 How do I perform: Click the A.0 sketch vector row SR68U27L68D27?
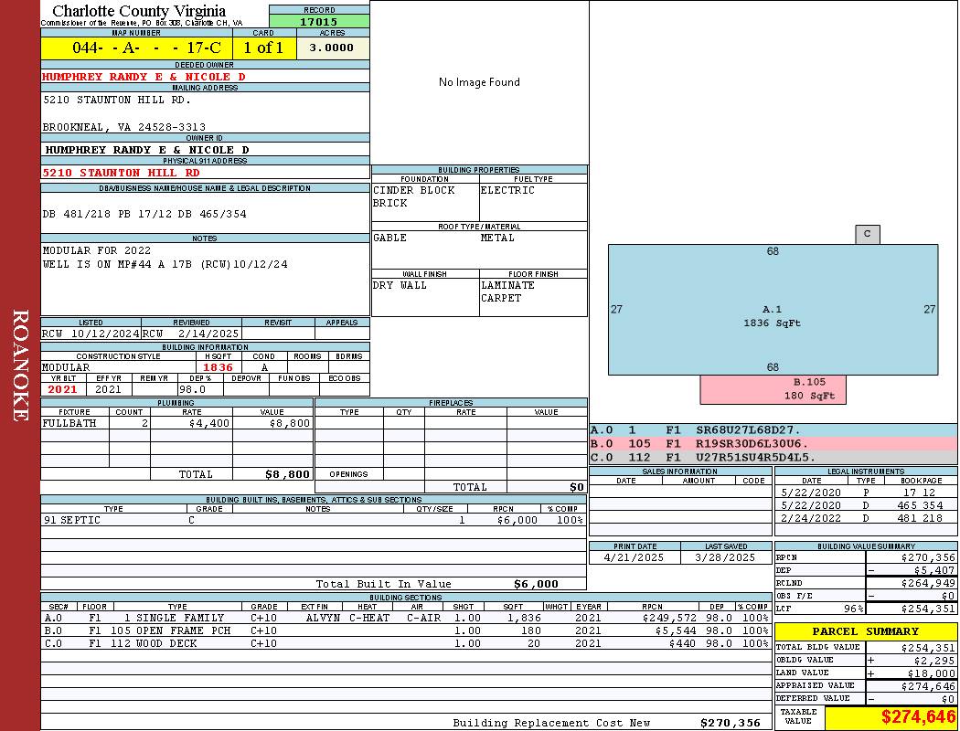point(773,430)
